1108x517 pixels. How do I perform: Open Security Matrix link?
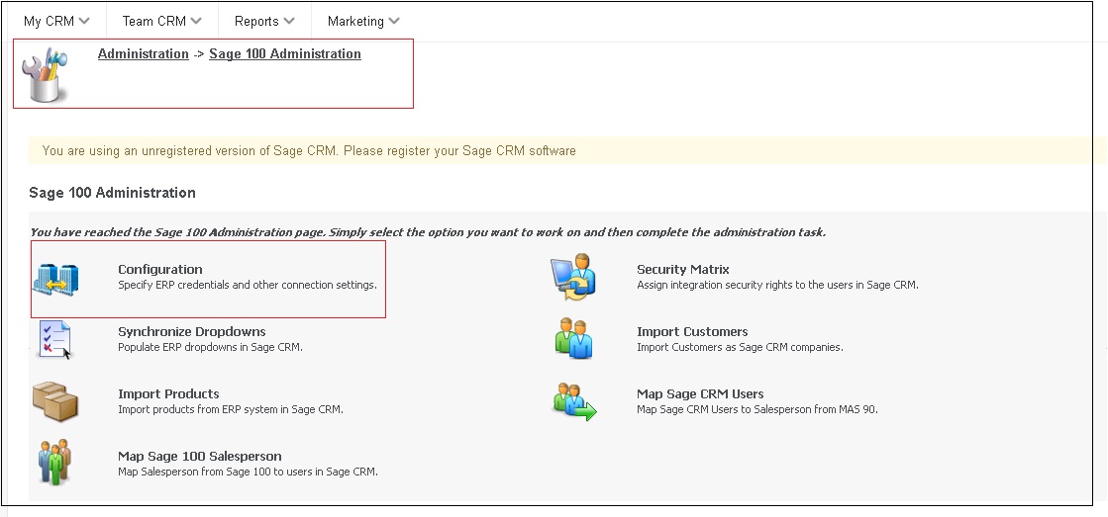click(682, 270)
